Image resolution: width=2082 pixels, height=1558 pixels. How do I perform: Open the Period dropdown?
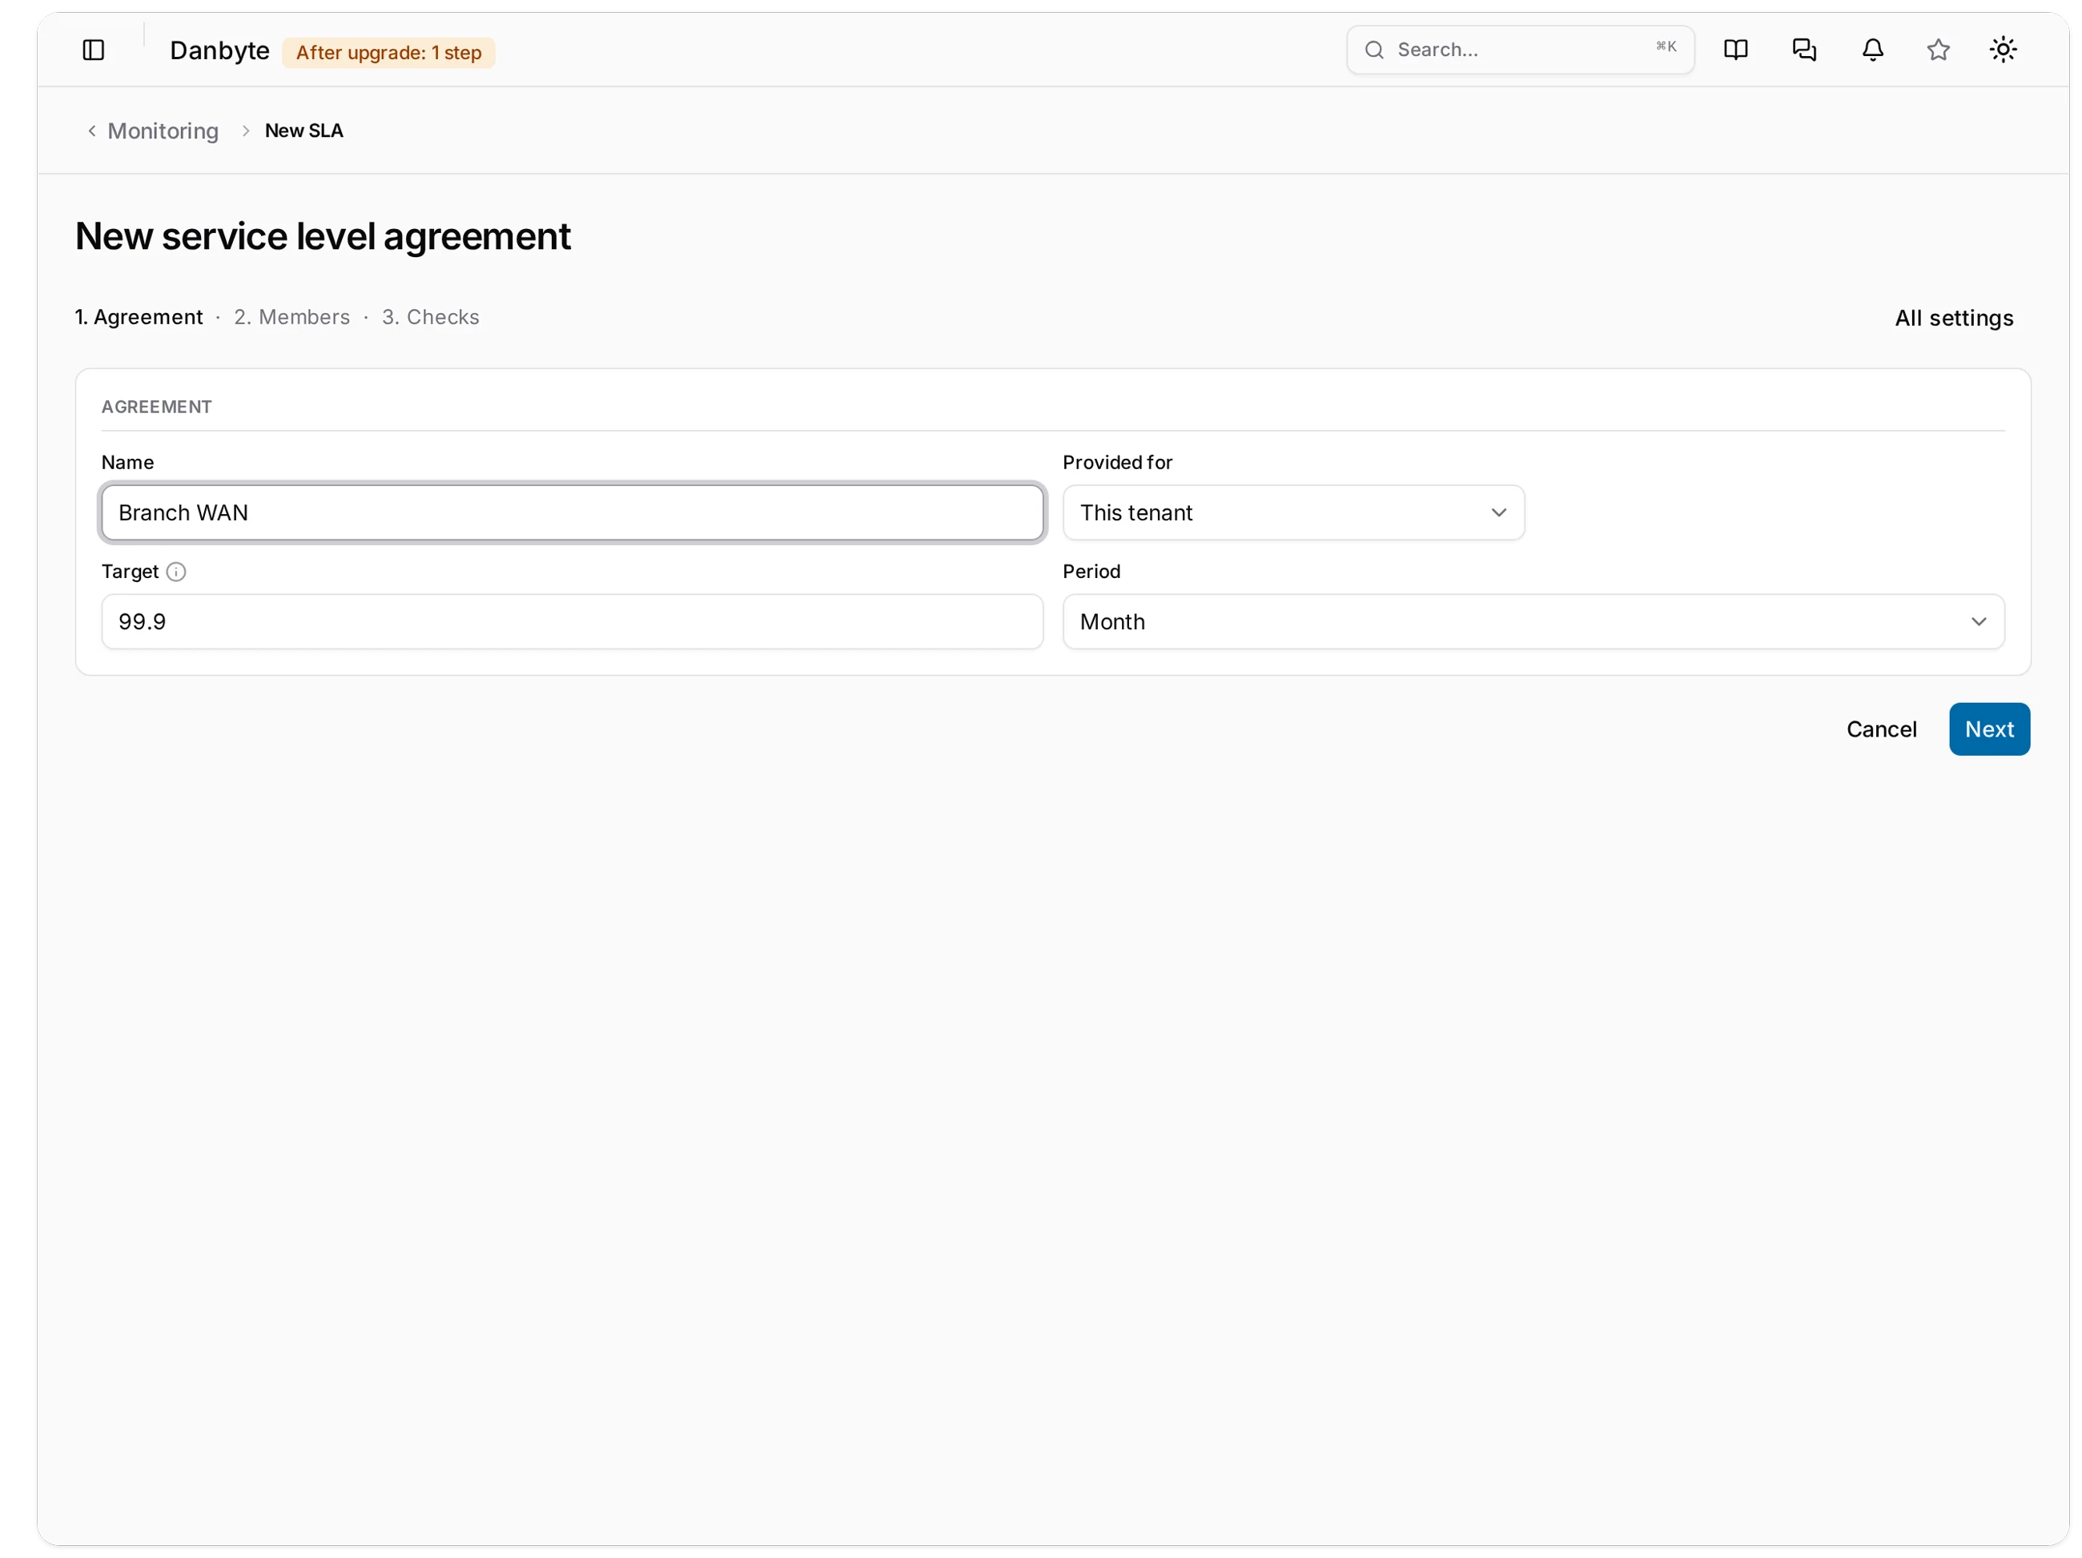pos(1533,622)
